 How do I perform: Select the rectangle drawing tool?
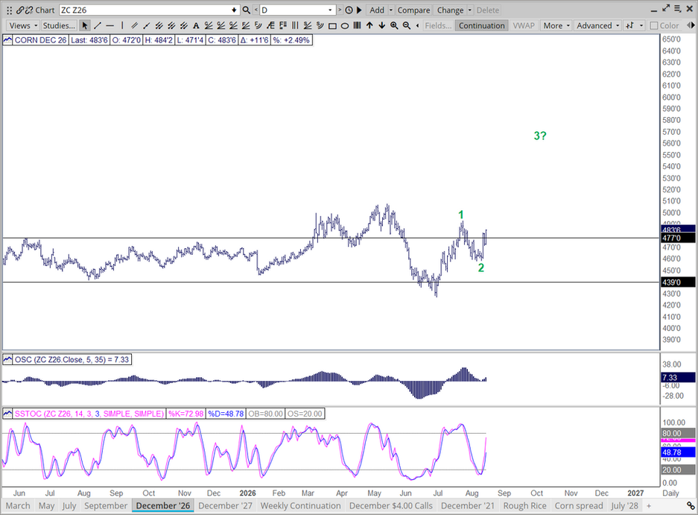tap(332, 26)
